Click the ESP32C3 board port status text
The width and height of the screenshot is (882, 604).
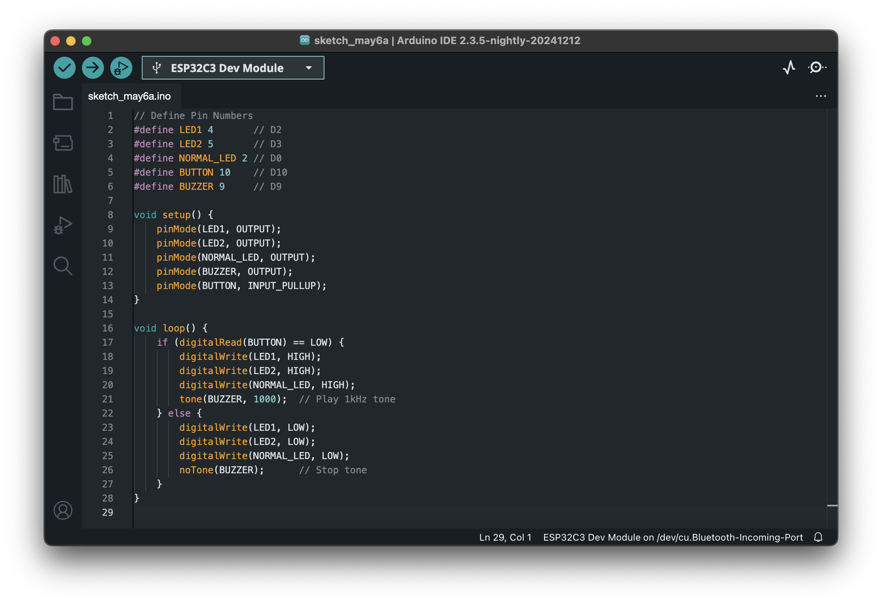click(673, 537)
